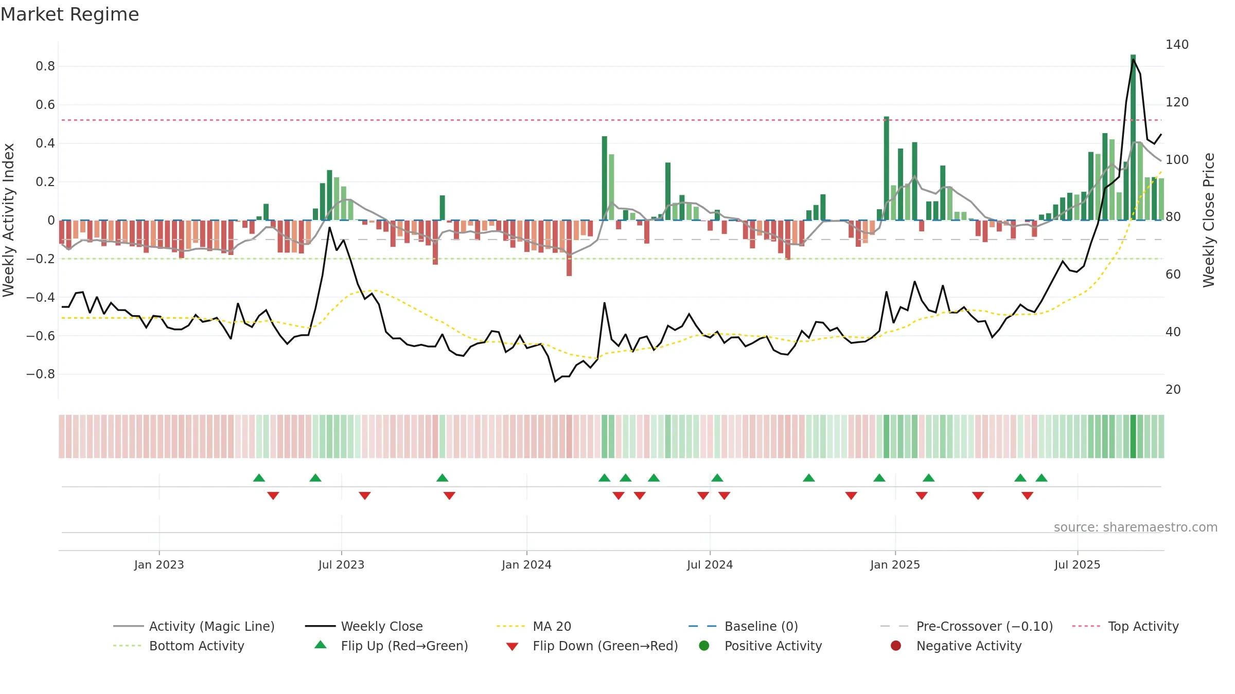Click the 0.4 tick on left axis
The height and width of the screenshot is (694, 1235).
click(x=45, y=143)
